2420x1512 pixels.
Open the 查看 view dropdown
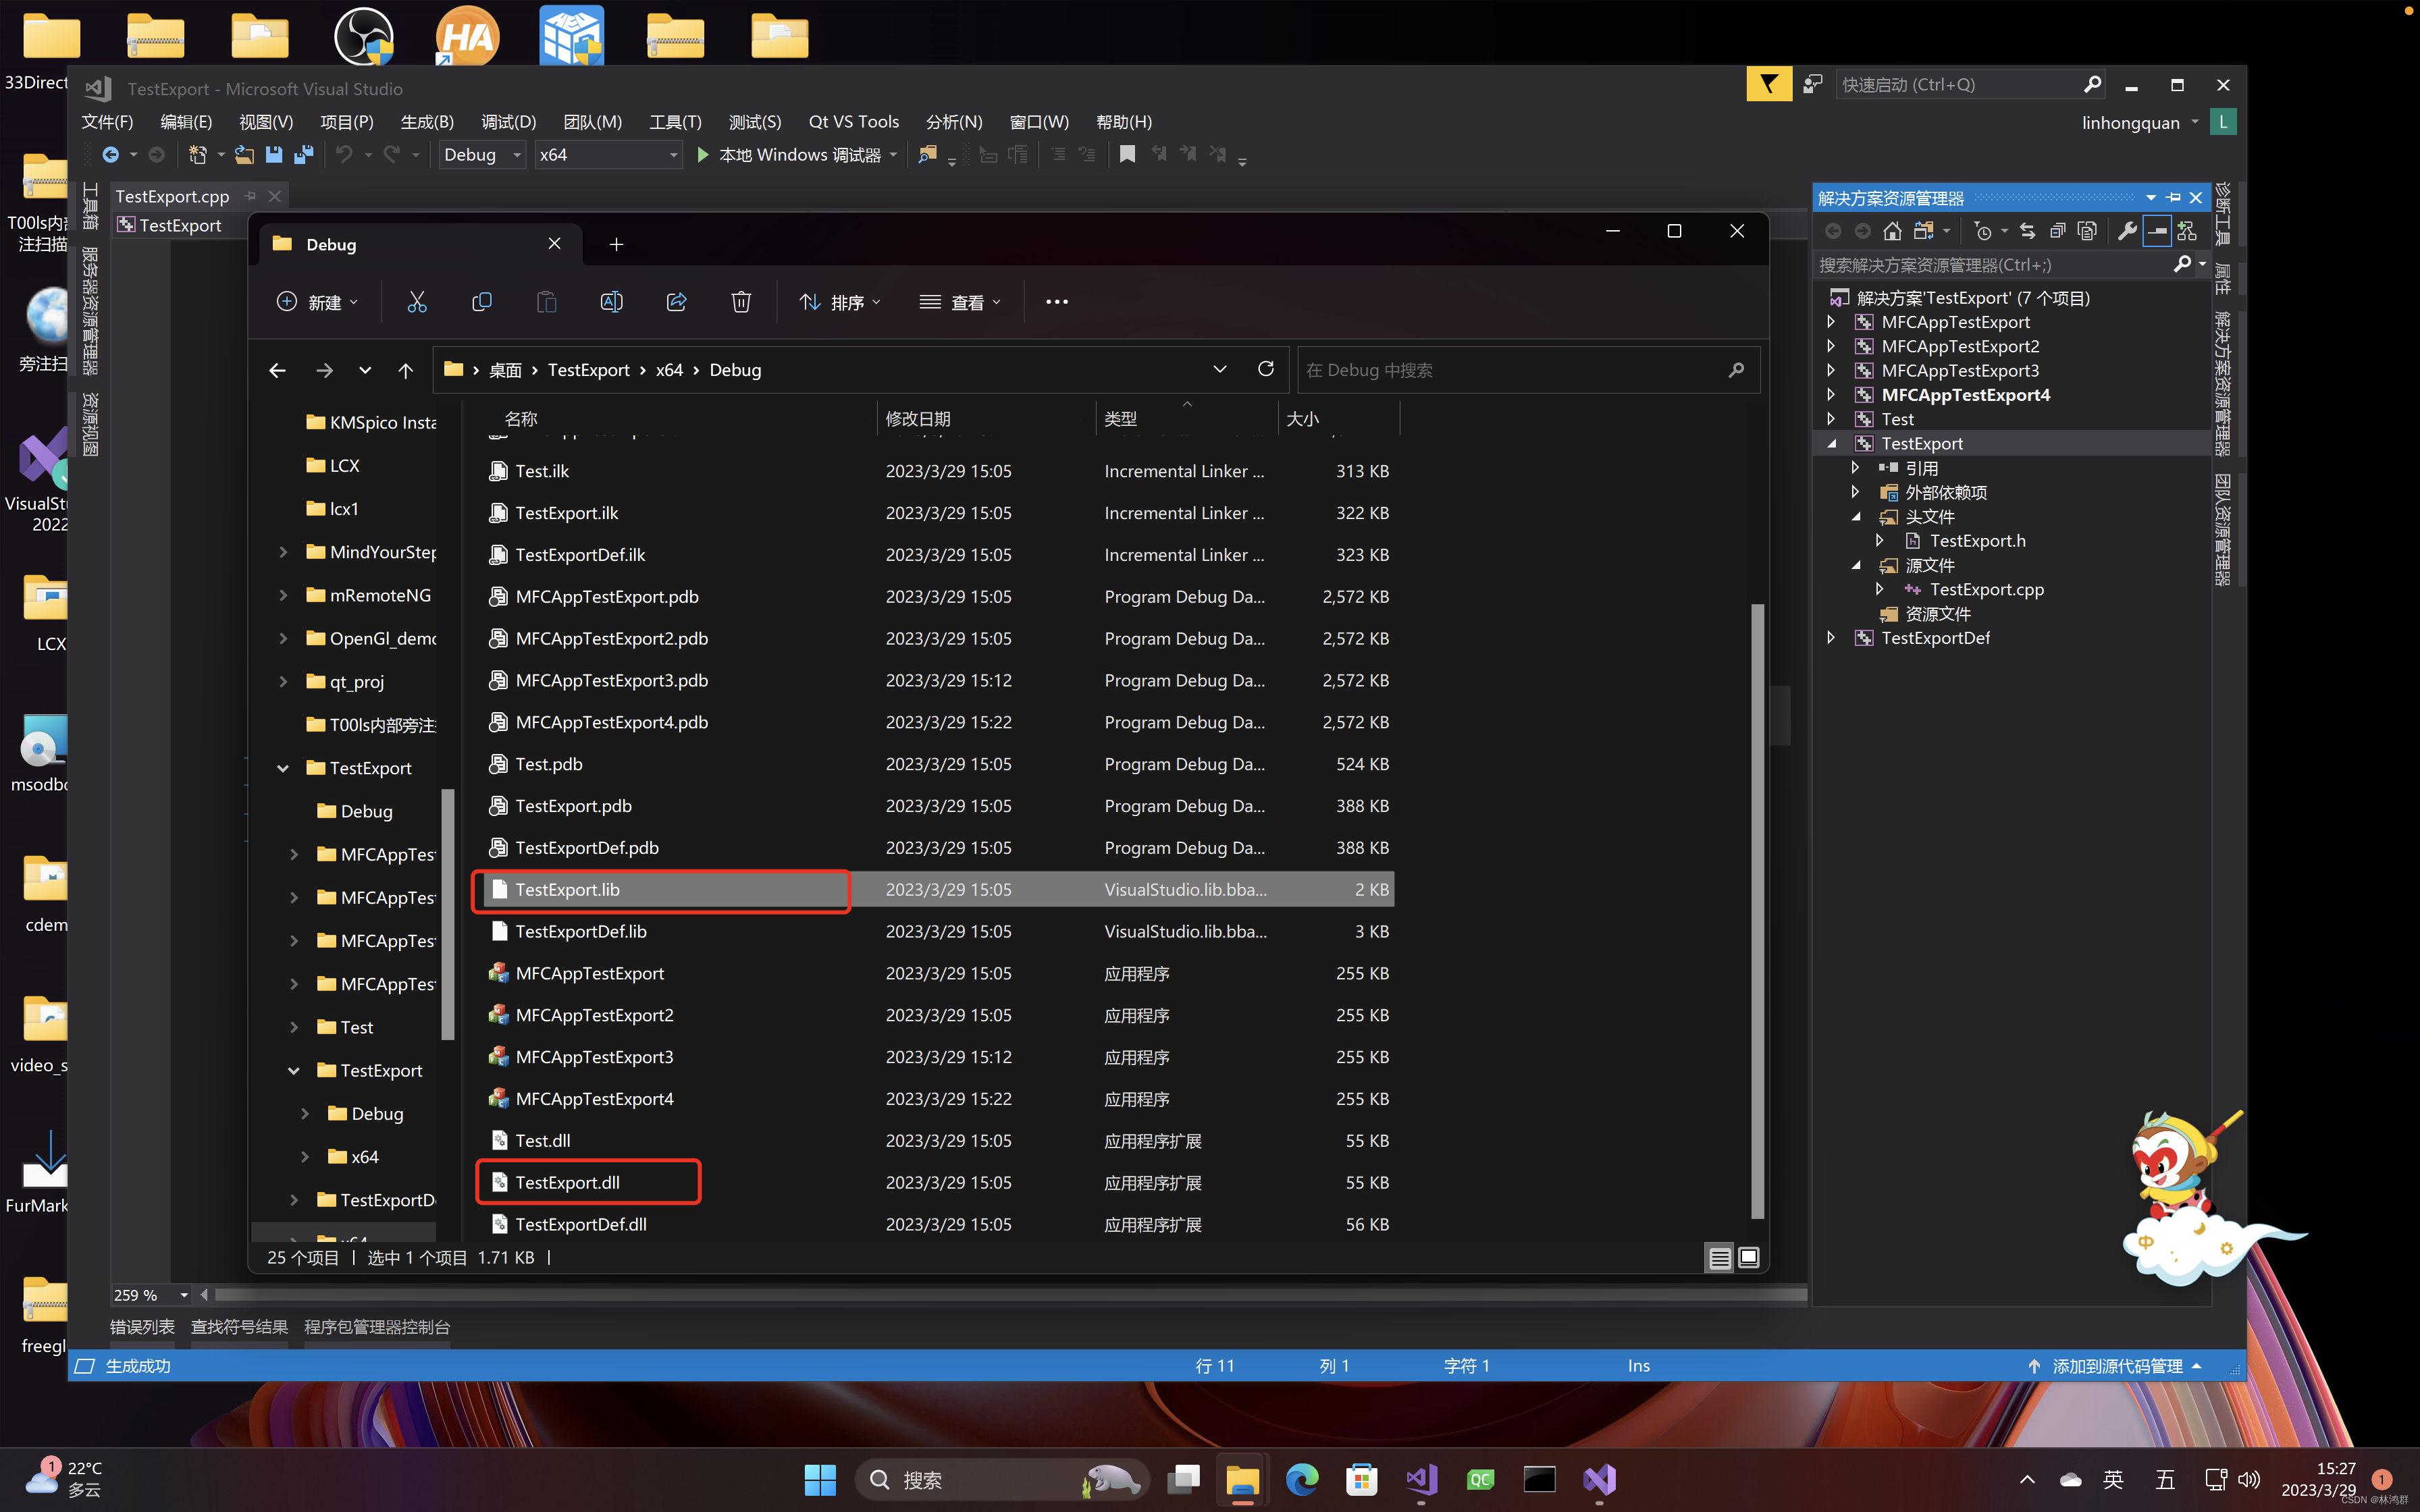coord(960,302)
